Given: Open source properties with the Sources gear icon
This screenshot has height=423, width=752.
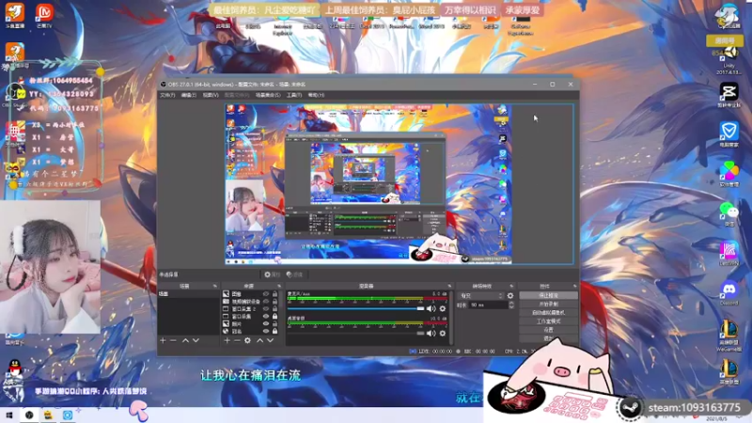Looking at the screenshot, I should click(247, 340).
